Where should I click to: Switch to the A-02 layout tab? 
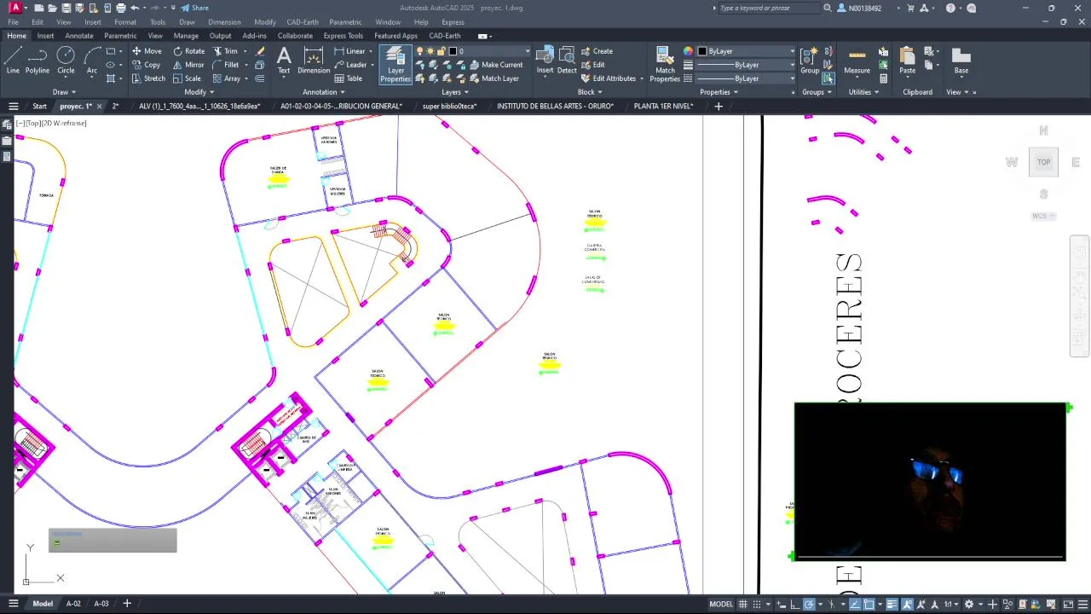pyautogui.click(x=73, y=604)
